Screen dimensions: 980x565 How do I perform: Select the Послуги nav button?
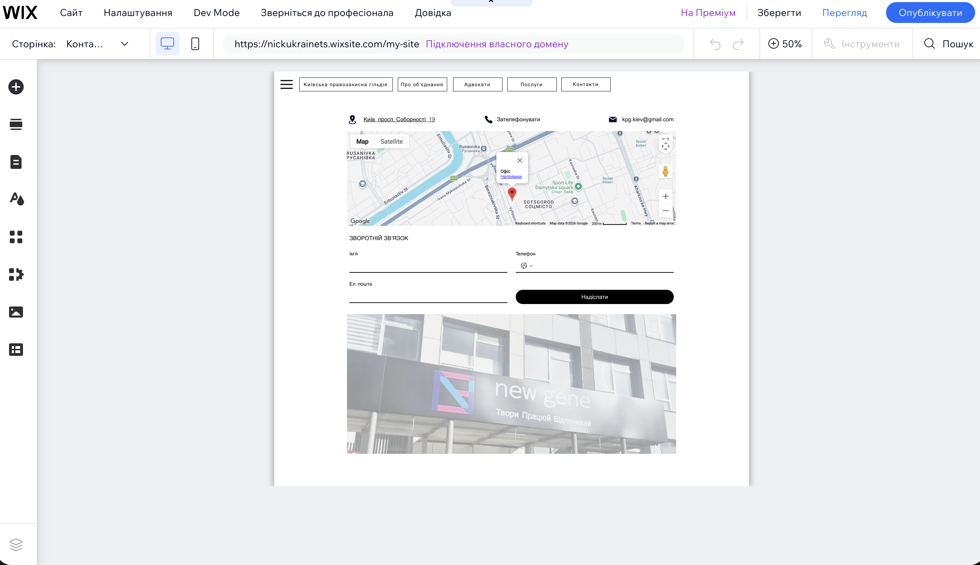tap(532, 84)
